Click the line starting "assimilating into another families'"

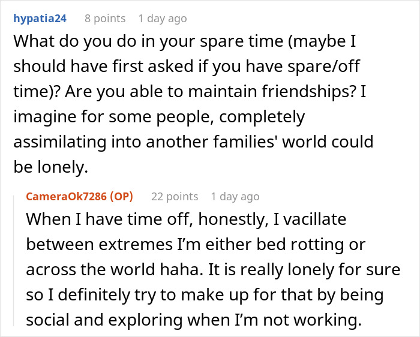(192, 142)
